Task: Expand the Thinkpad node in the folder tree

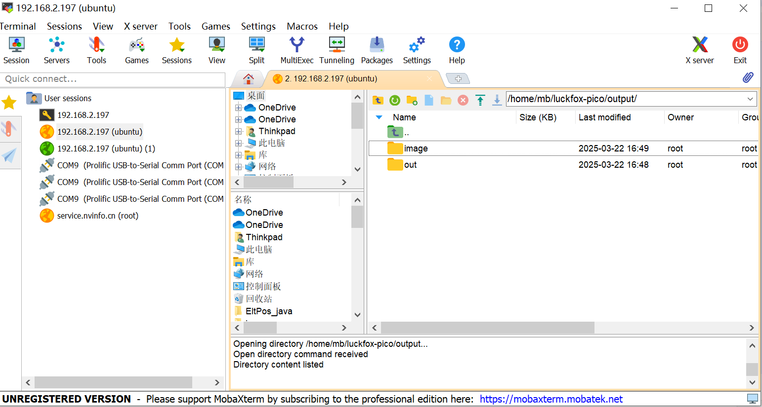Action: 238,131
